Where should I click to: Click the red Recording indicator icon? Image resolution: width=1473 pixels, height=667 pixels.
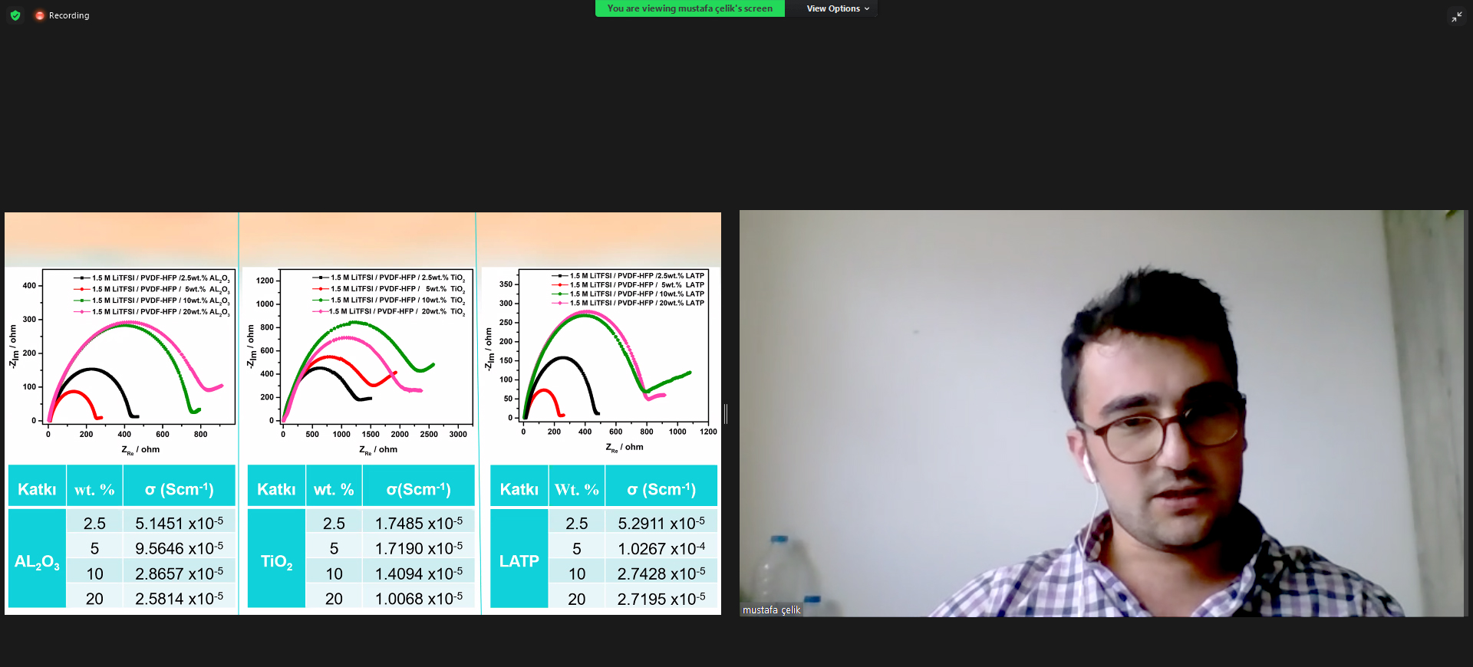click(40, 15)
